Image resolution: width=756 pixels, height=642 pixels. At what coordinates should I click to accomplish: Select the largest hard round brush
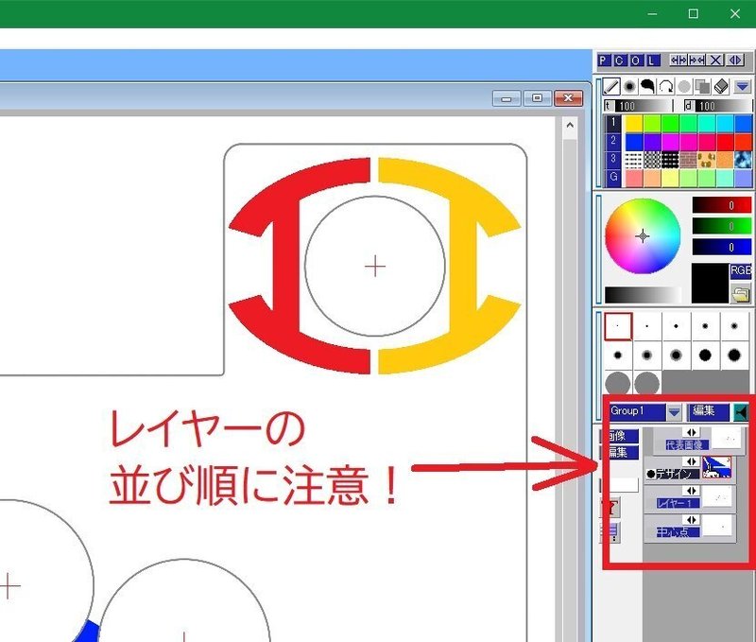coord(734,356)
